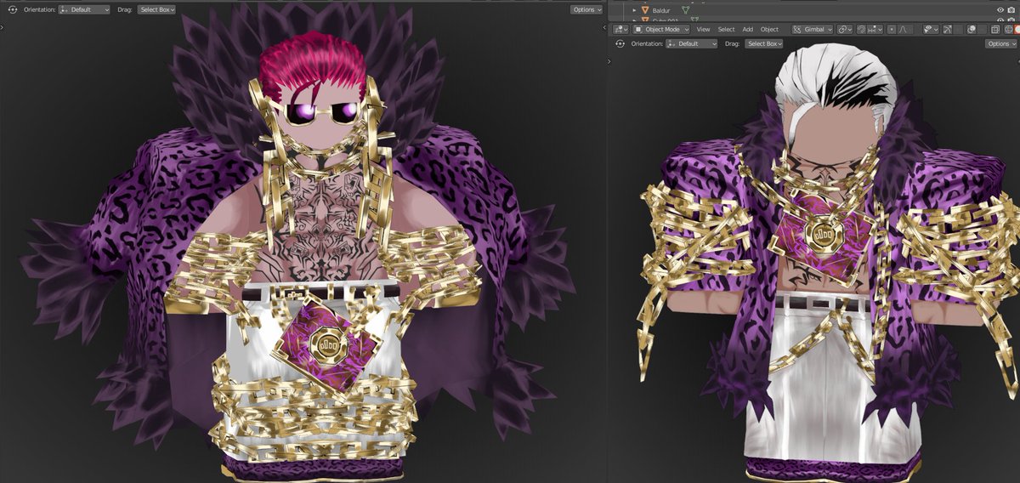Switch to wireframe shading mode

[x=1008, y=29]
